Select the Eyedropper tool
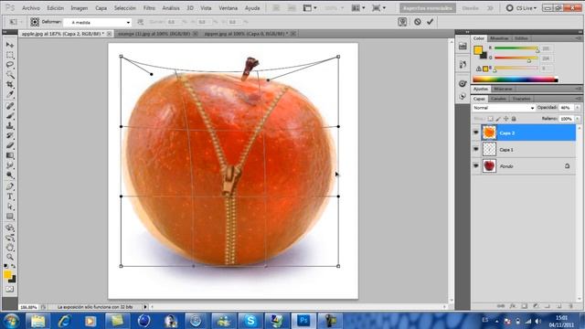The width and height of the screenshot is (585, 329). pyautogui.click(x=10, y=95)
